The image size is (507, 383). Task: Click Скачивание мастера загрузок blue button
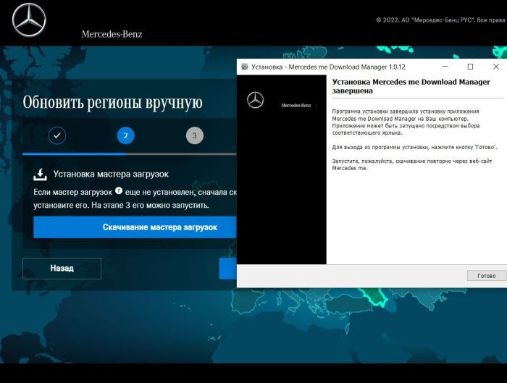click(135, 227)
